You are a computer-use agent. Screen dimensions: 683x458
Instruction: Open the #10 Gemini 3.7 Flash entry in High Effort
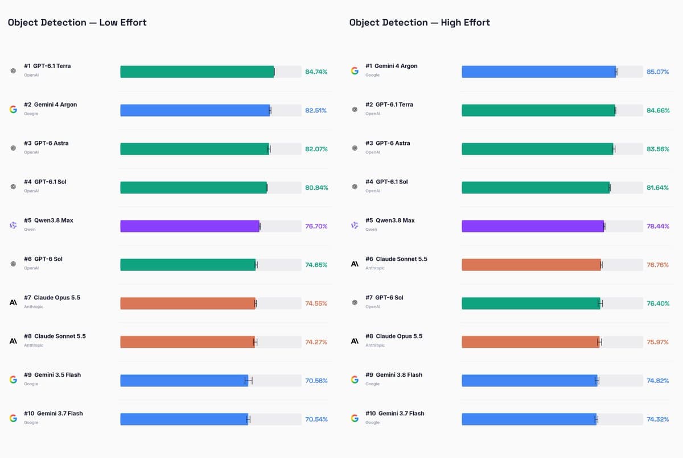click(395, 414)
